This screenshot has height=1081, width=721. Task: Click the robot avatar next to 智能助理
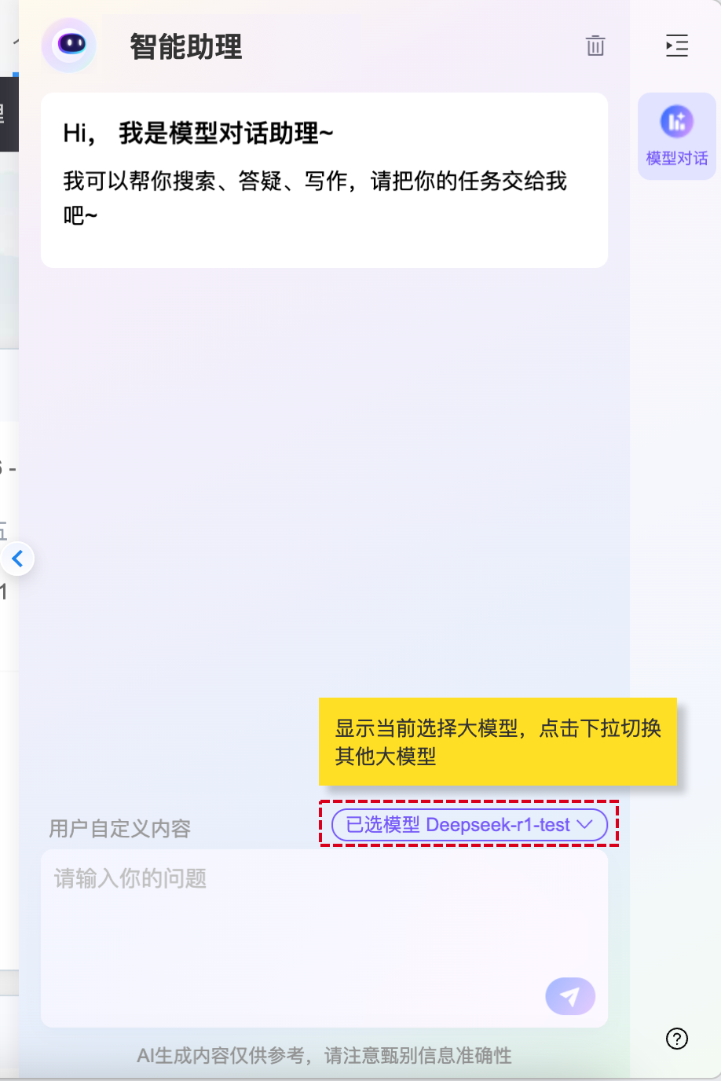[x=70, y=45]
